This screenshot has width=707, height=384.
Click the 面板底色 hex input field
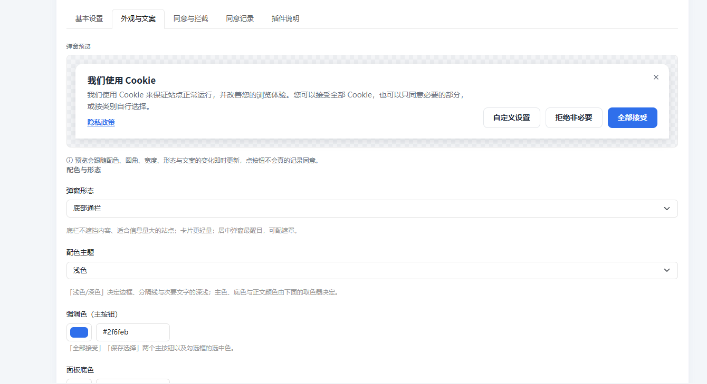coord(133,381)
